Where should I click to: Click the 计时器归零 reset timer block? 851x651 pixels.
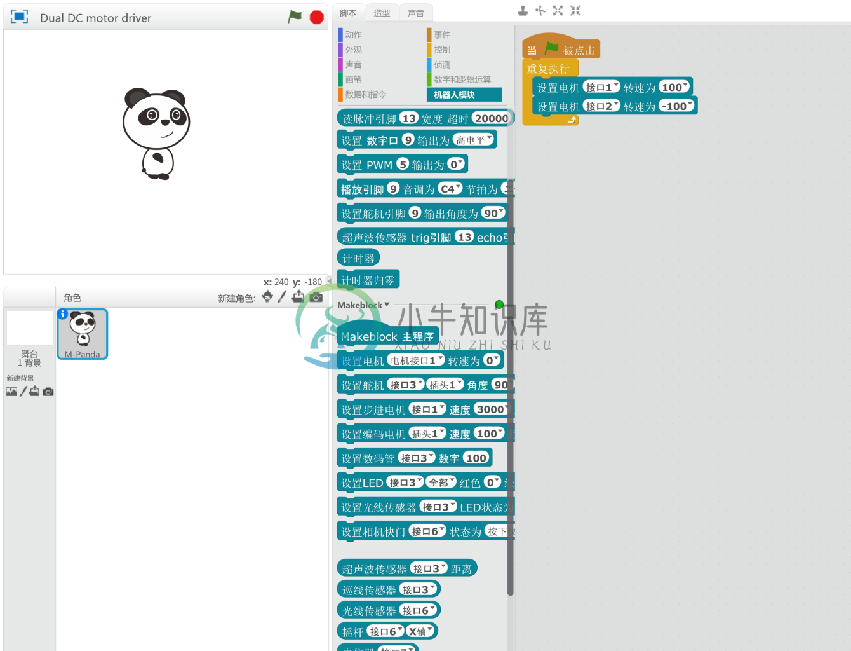pos(368,280)
